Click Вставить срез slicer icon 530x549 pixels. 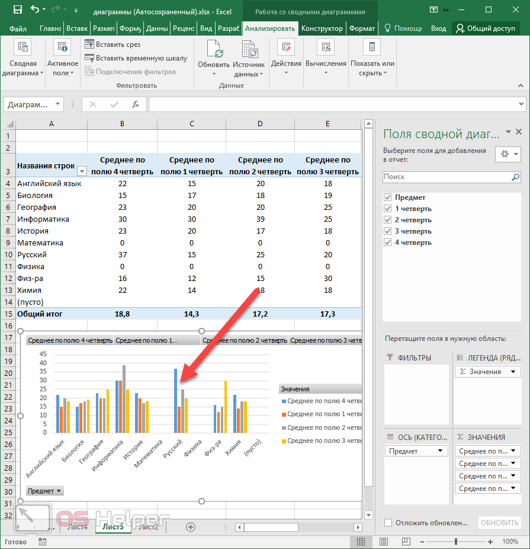pos(90,44)
